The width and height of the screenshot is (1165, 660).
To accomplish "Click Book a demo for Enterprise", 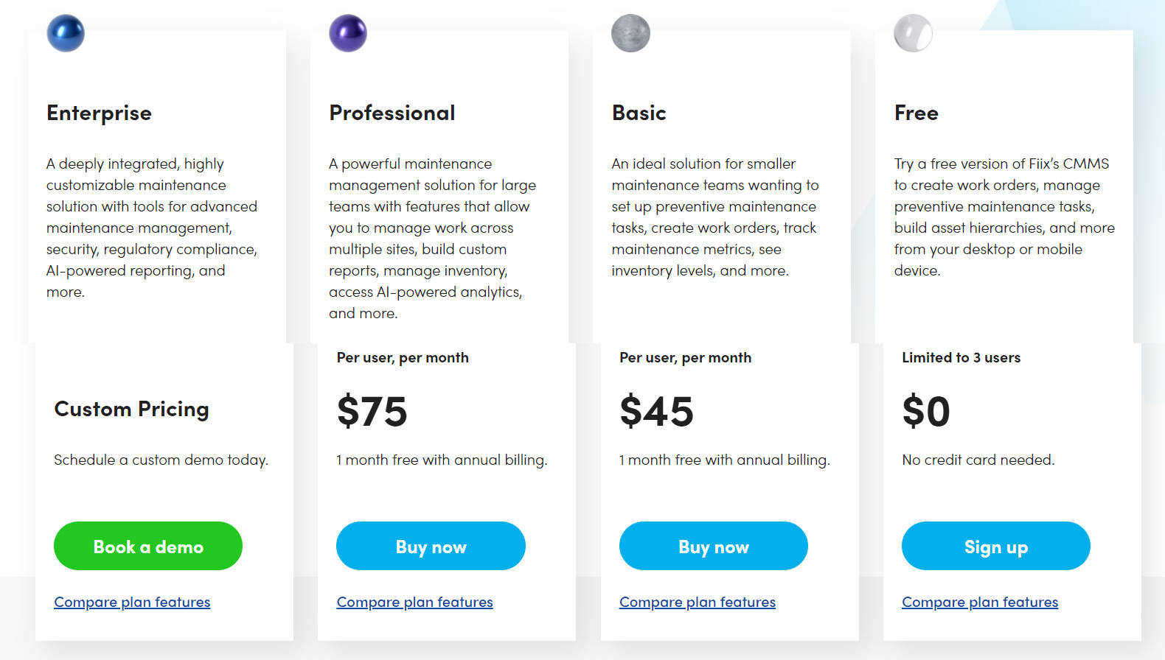I will [x=147, y=546].
